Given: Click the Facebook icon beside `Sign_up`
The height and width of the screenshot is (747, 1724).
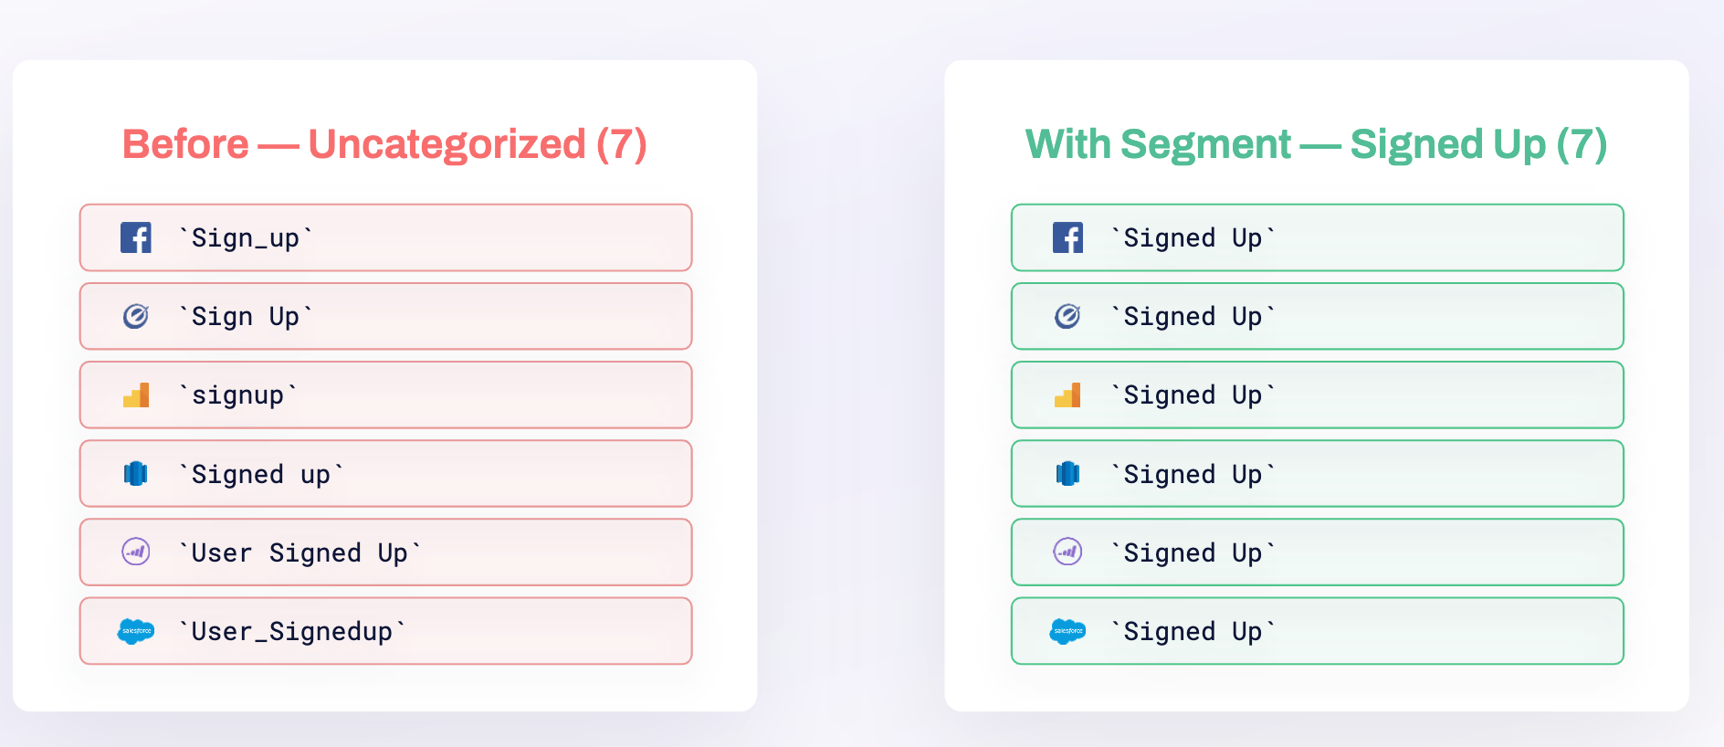Looking at the screenshot, I should [x=136, y=237].
